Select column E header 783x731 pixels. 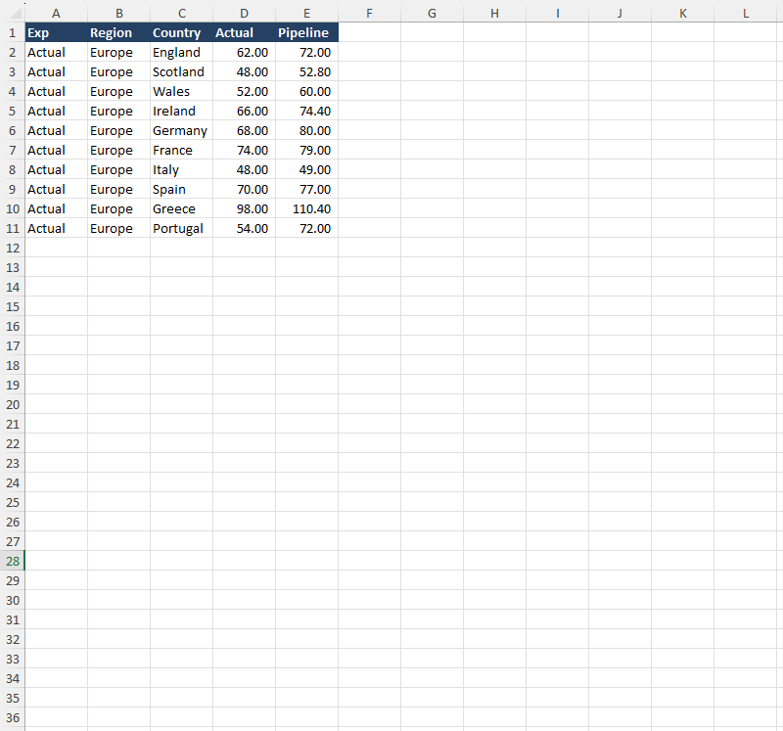coord(306,14)
